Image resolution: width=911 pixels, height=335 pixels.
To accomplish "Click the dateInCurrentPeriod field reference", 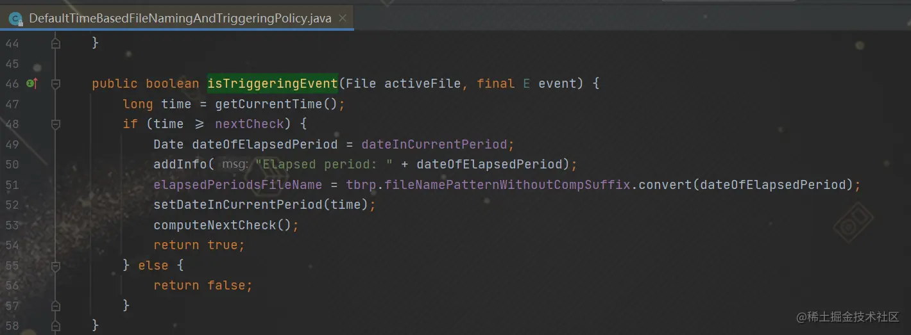I will [x=434, y=144].
